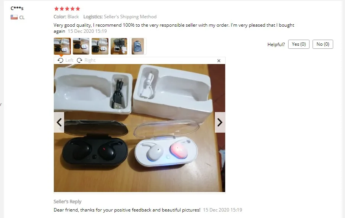Open the second review photo thumbnail

point(81,46)
